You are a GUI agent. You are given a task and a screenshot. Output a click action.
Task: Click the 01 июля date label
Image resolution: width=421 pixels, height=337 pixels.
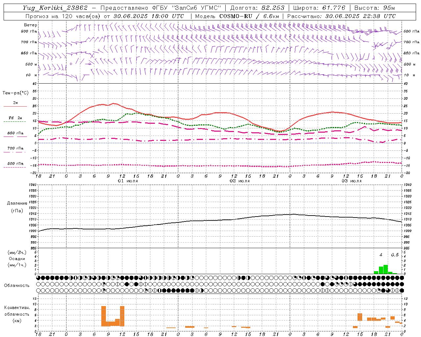128,181
